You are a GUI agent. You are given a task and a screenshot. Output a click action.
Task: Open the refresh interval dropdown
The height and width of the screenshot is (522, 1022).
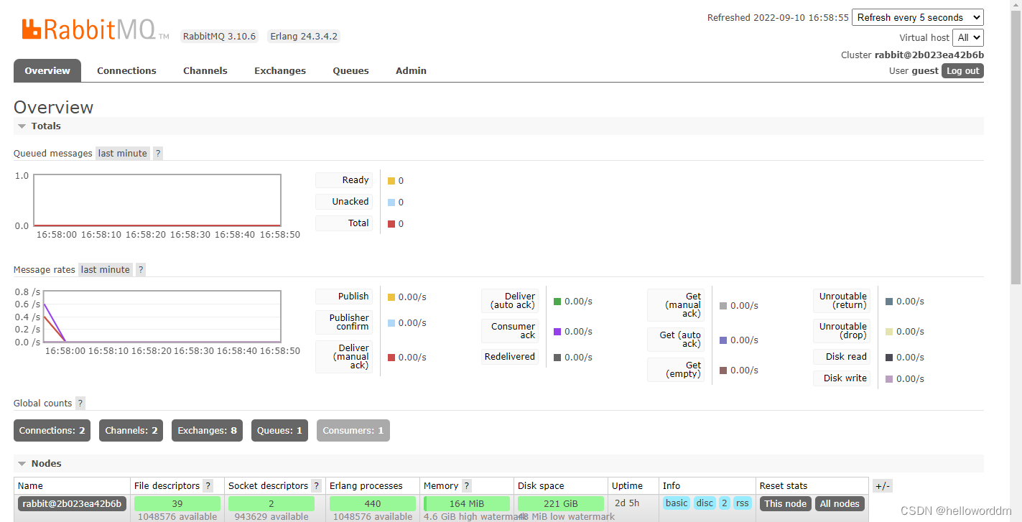918,17
